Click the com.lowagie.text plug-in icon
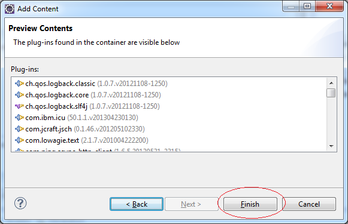The width and height of the screenshot is (348, 224). 19,140
